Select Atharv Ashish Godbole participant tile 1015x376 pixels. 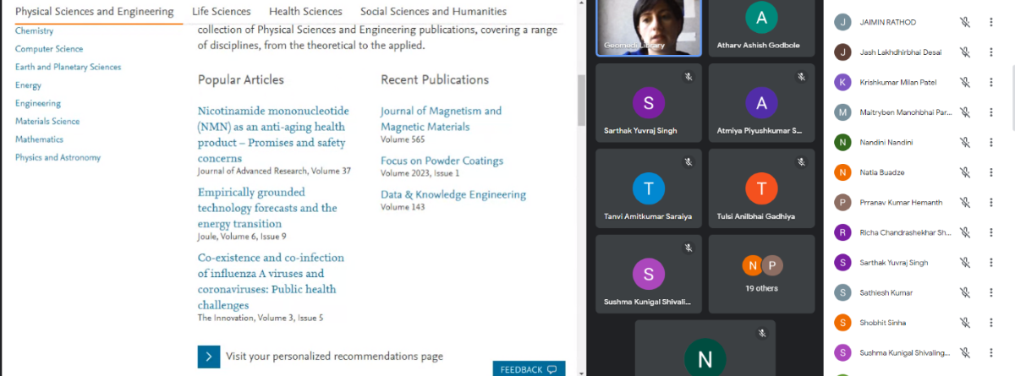pos(761,28)
